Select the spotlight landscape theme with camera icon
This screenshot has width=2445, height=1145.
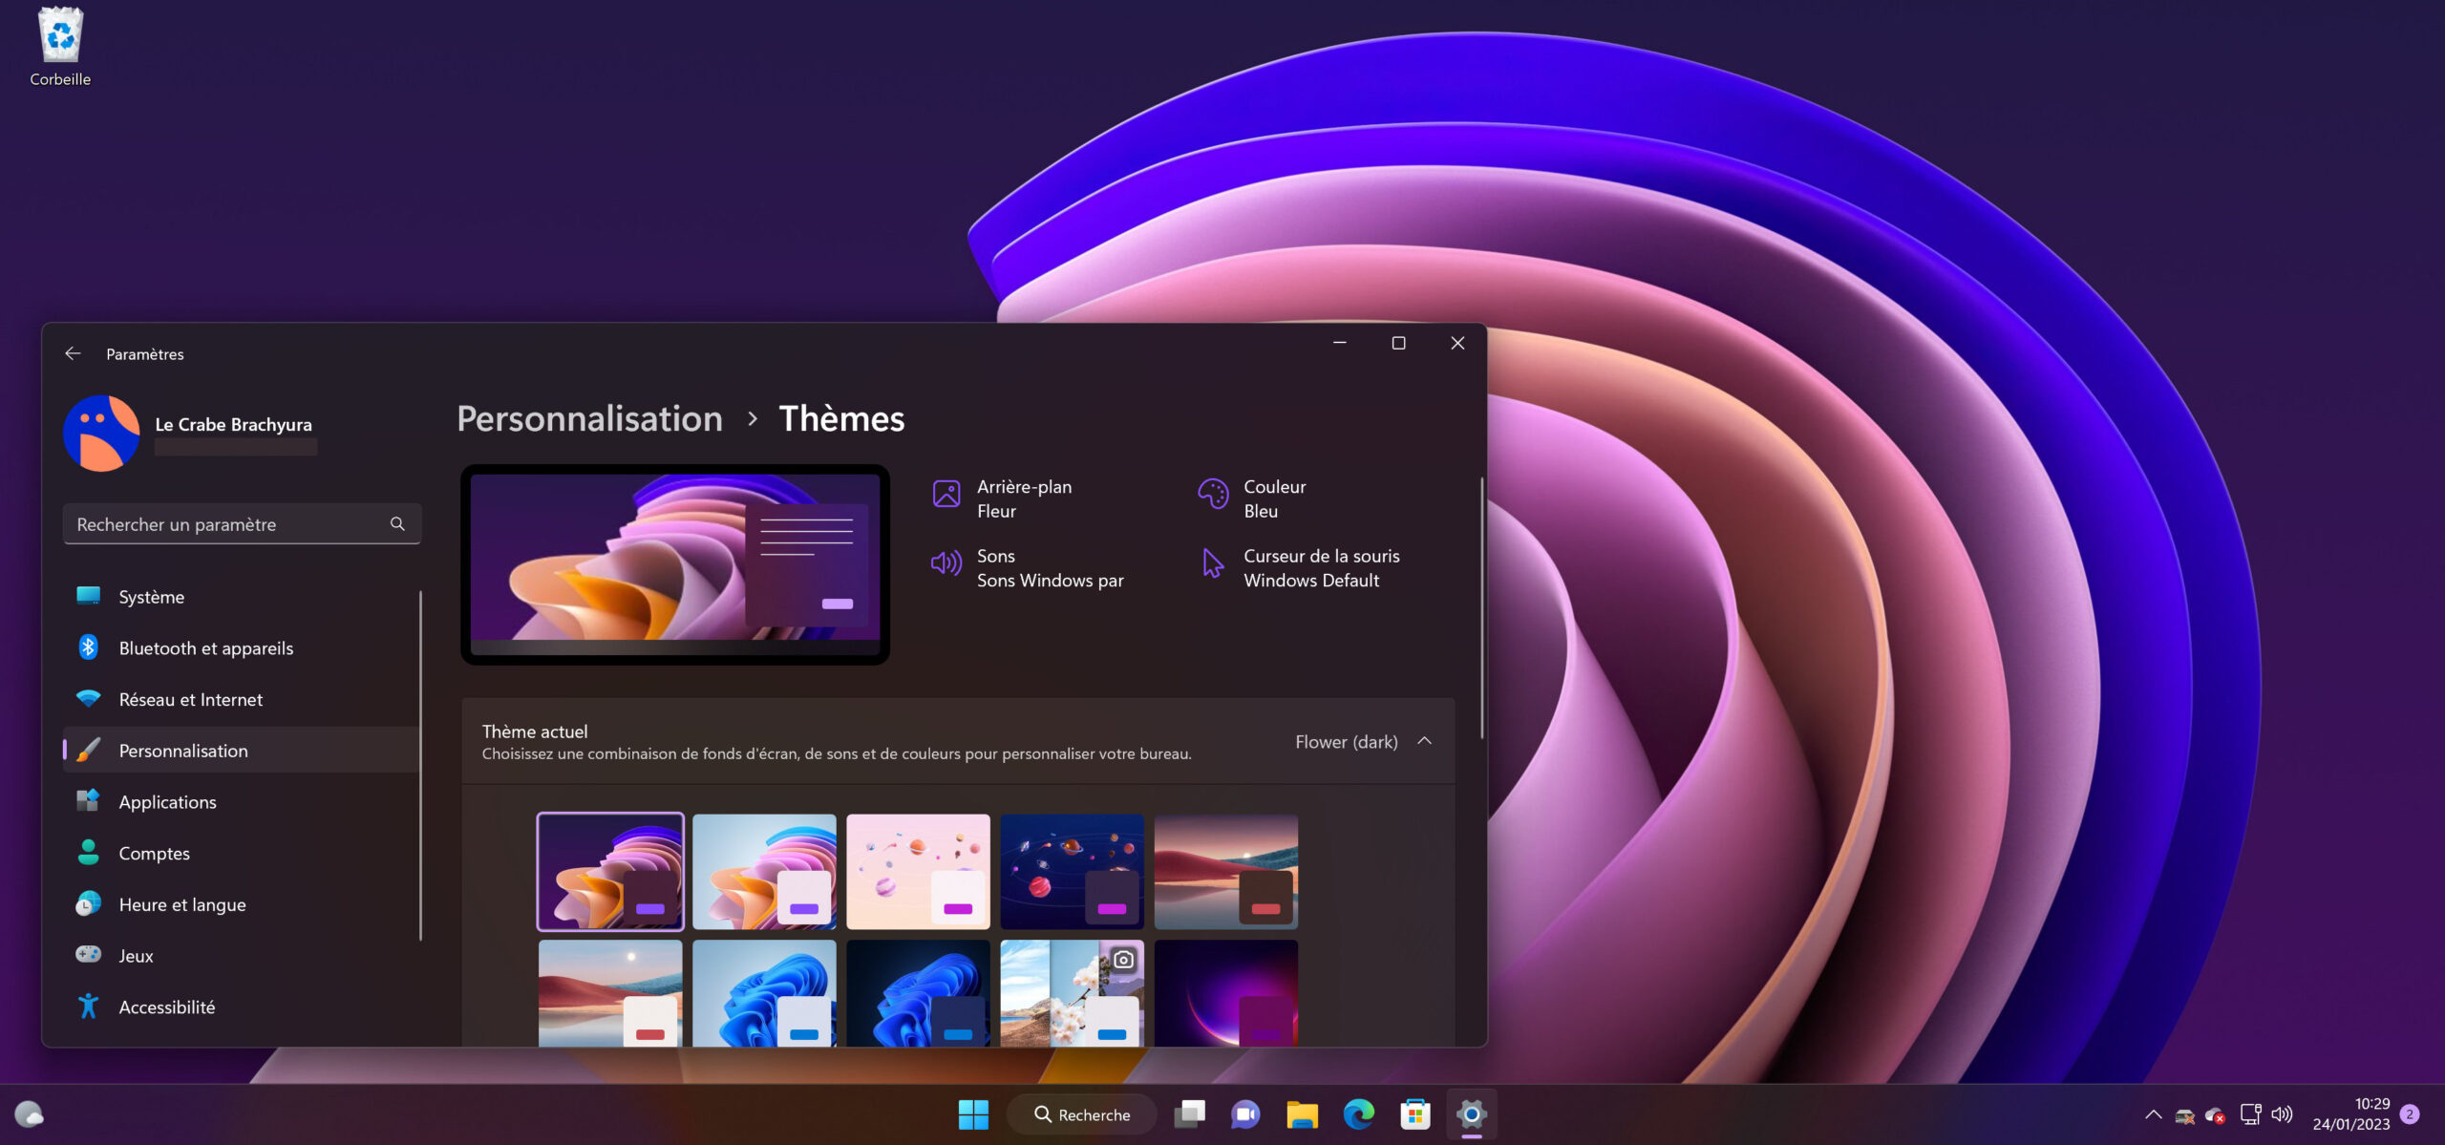pyautogui.click(x=1072, y=993)
